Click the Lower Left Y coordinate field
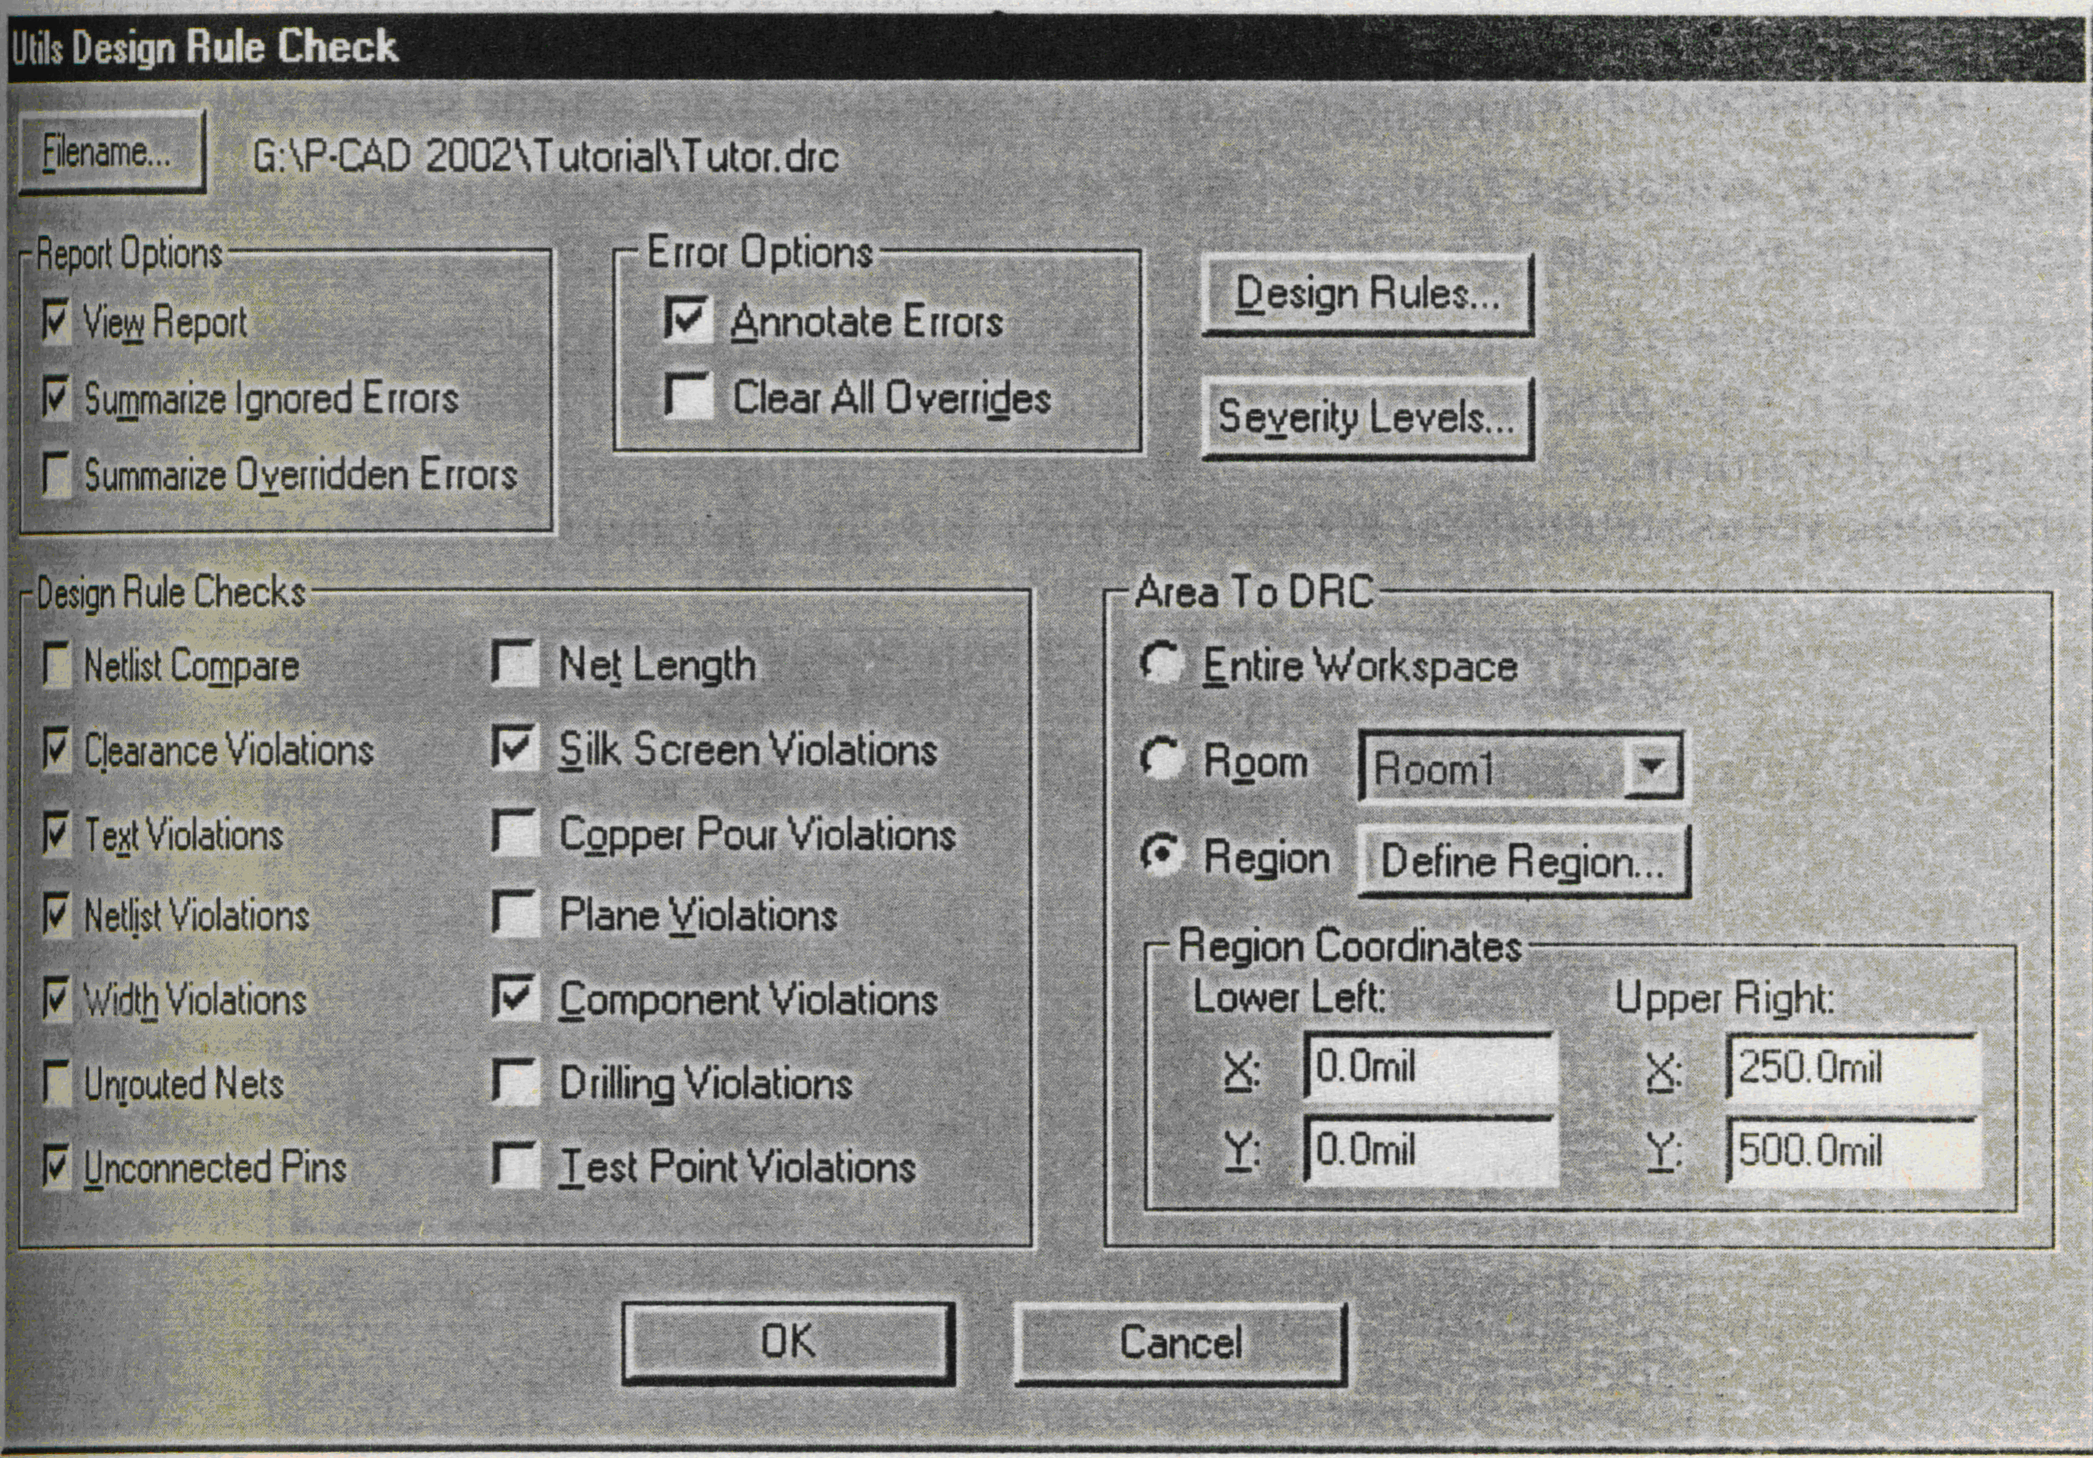2093x1458 pixels. pyautogui.click(x=1431, y=1149)
